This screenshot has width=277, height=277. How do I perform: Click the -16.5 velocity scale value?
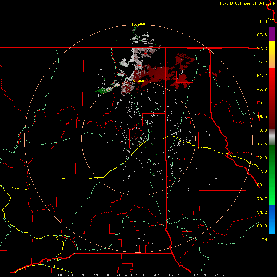tap(261, 144)
